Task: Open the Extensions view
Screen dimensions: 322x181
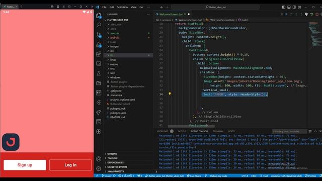Action: 99,54
